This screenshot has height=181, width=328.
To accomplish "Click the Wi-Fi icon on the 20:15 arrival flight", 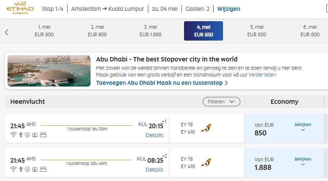I will (13, 135).
